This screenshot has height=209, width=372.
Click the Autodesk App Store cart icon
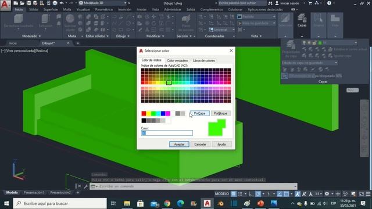[310, 3]
